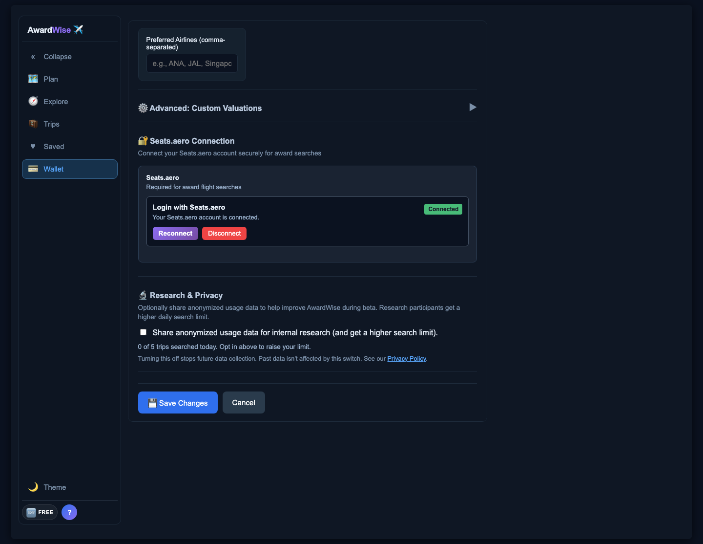Click the Plan map icon
Screen dimensions: 703x544
point(33,79)
